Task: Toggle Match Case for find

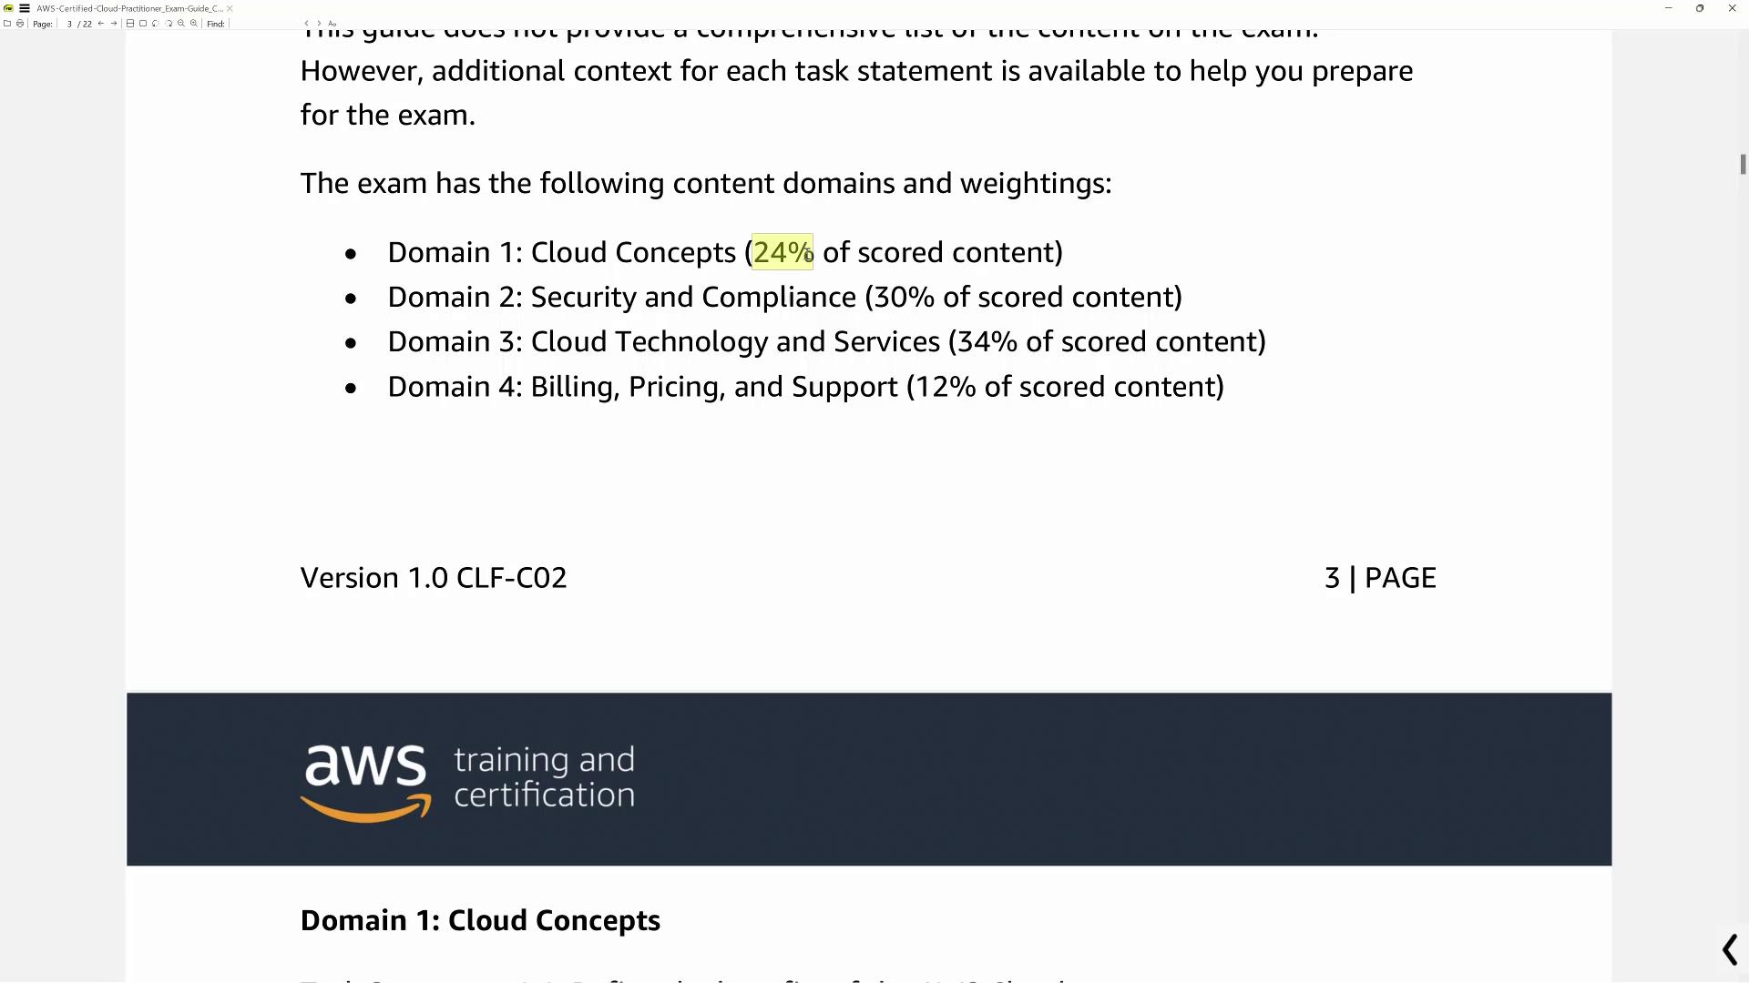Action: click(332, 24)
